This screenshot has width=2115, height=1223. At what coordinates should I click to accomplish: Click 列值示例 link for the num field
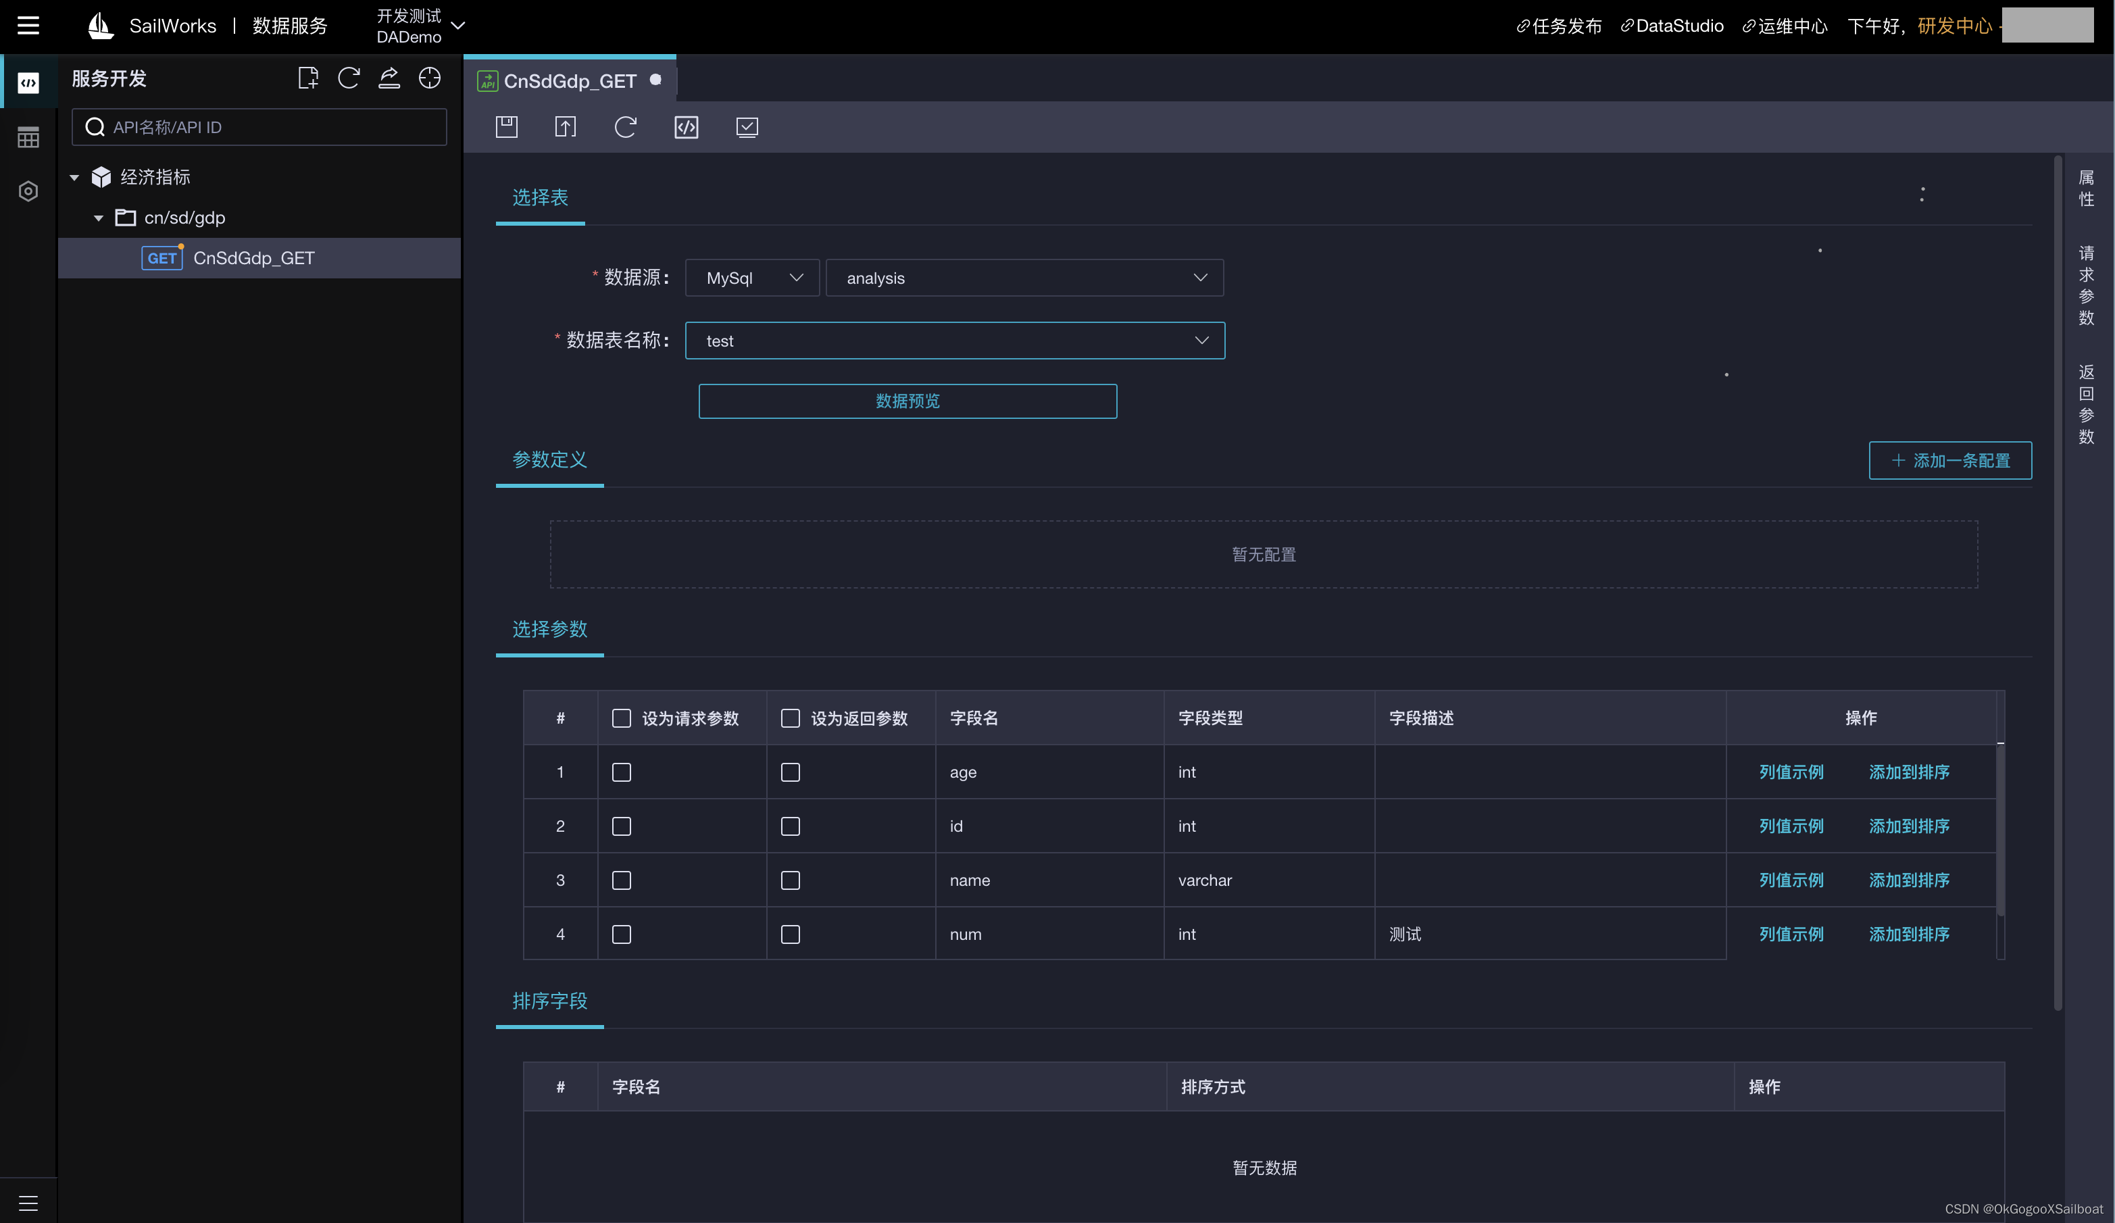click(x=1792, y=934)
